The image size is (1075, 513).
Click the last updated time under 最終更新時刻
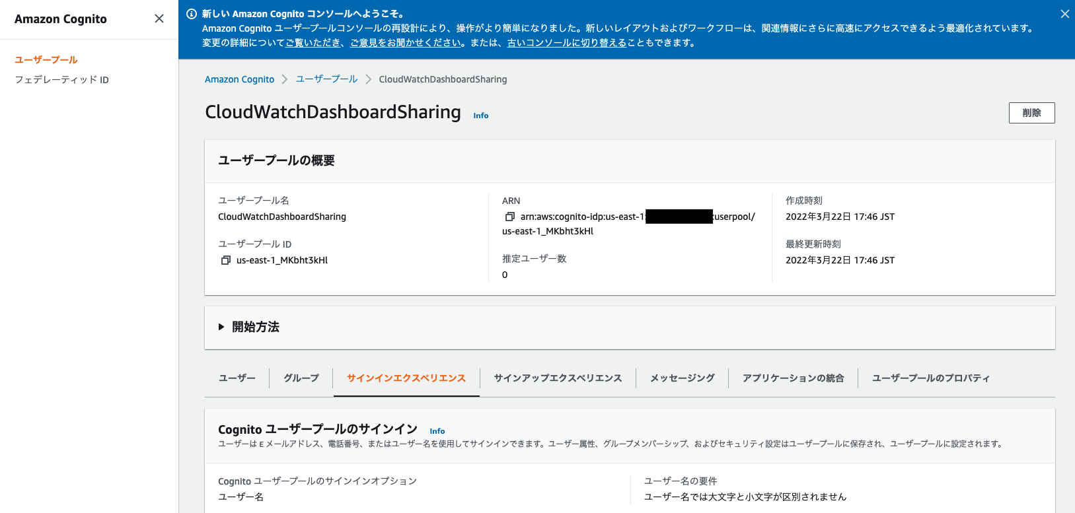tap(840, 260)
